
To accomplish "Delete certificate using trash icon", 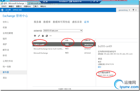I will pos(43,36).
